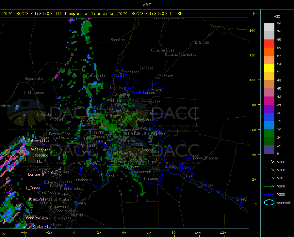Screen dimensions: 294x237
Task: Select the VBCR legend label
Action: click(x=281, y=170)
